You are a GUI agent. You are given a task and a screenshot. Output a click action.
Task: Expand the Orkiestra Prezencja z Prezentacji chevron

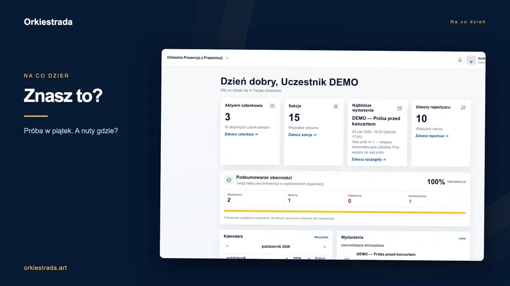click(x=227, y=58)
